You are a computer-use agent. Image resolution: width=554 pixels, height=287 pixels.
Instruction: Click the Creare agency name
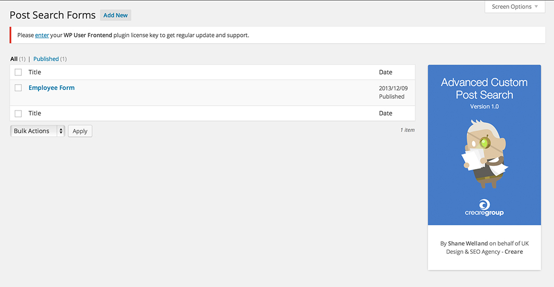513,252
